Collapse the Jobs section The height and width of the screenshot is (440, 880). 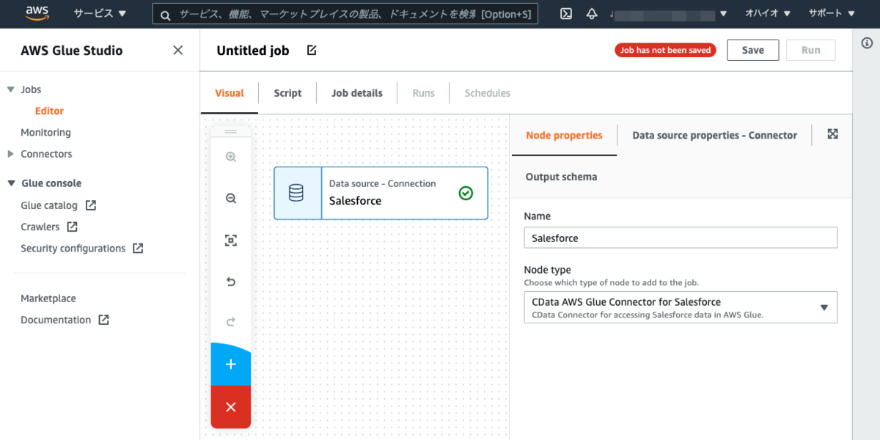[10, 89]
